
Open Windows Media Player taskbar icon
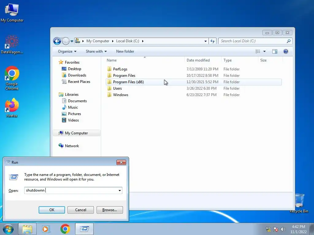click(46, 229)
